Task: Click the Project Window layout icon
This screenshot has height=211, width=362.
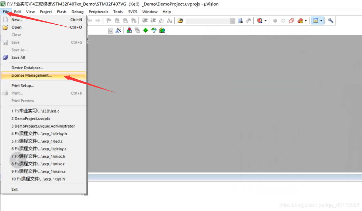Action: [315, 21]
